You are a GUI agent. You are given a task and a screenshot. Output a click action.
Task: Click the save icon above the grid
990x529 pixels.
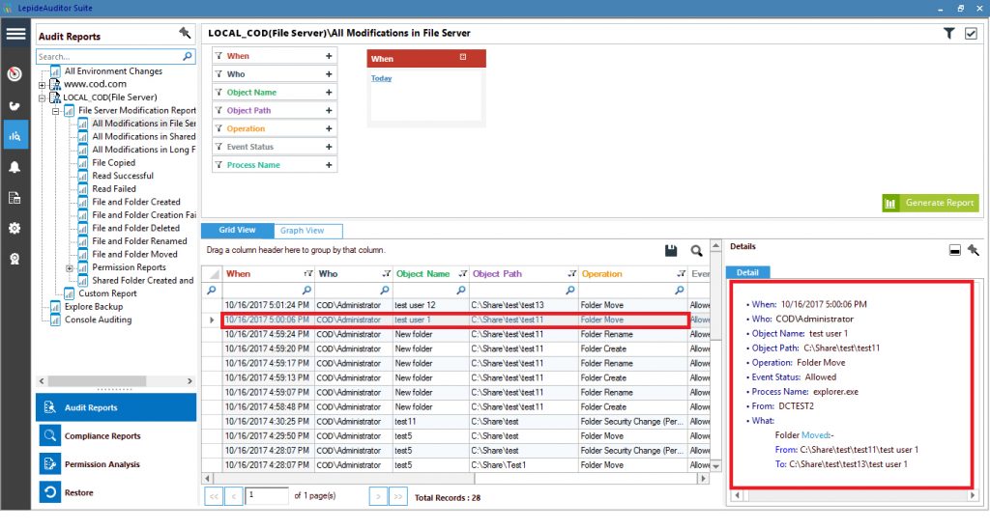(671, 251)
